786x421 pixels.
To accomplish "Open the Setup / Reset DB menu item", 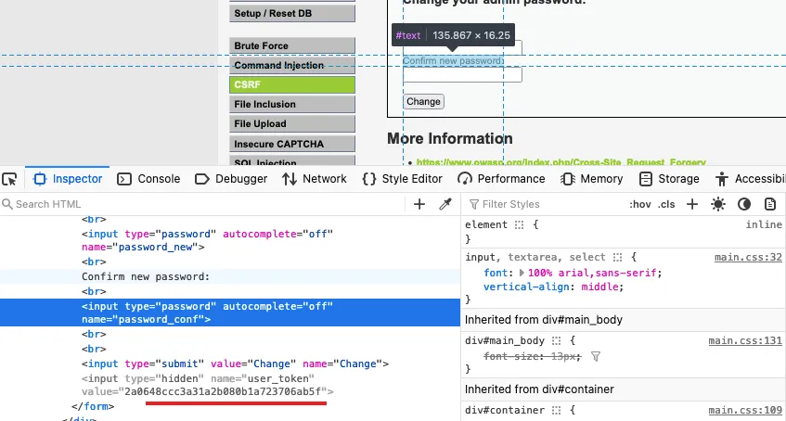I will point(292,14).
